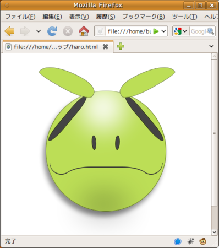Click the Google search input field
219x248 pixels.
pos(198,31)
